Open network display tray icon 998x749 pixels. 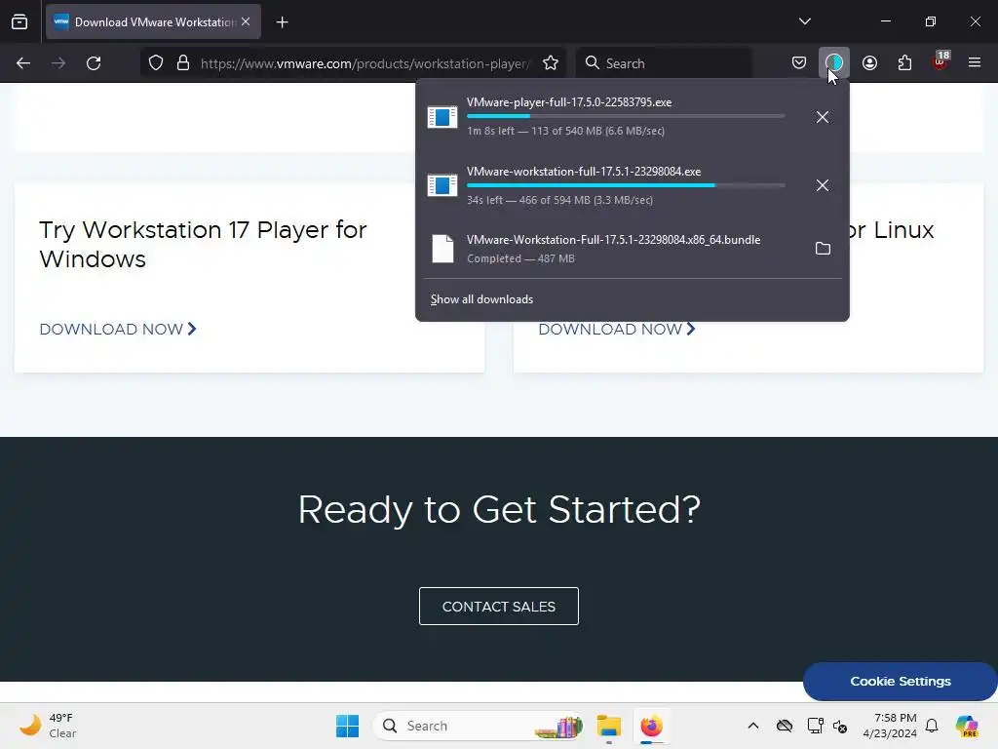[x=815, y=726]
